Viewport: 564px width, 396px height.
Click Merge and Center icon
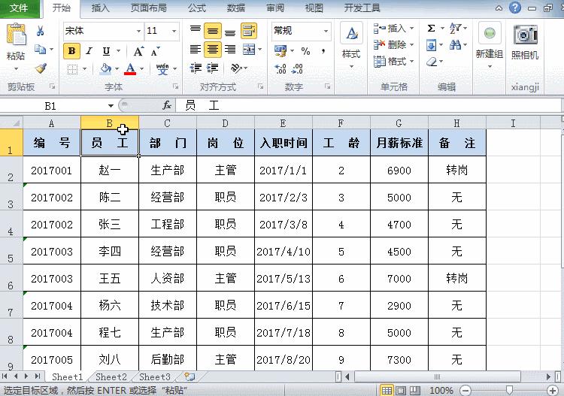pos(249,50)
